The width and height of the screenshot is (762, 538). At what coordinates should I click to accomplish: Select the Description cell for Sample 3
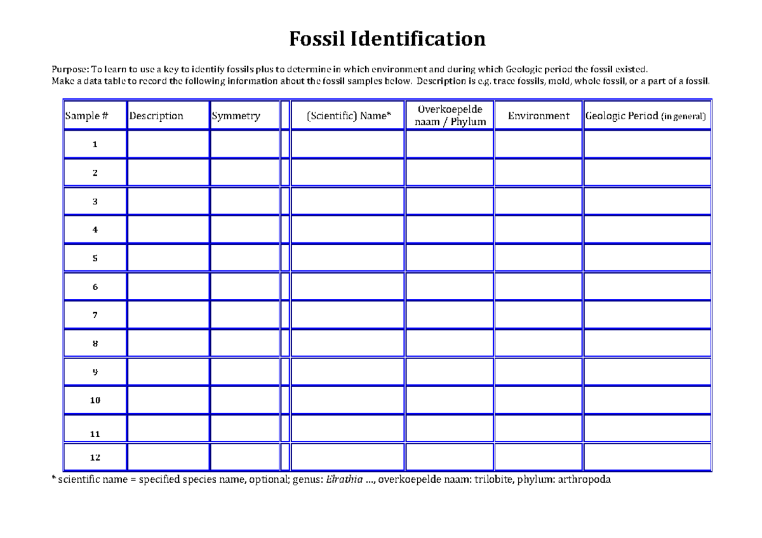point(167,200)
